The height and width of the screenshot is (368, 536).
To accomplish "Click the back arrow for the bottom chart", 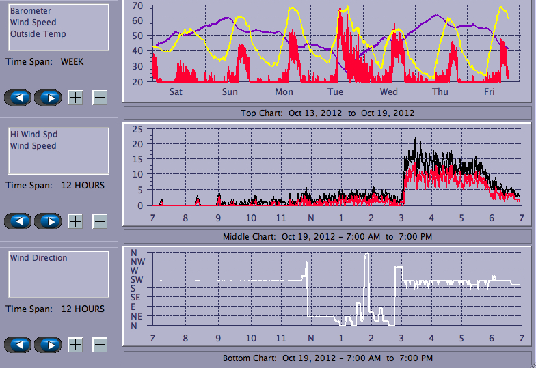I will pos(18,345).
